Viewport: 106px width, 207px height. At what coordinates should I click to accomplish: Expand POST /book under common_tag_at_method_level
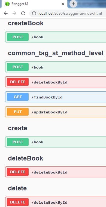click(x=56, y=67)
